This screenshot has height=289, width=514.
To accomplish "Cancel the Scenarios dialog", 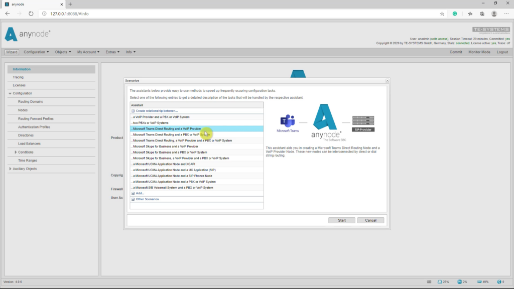I will tap(370, 221).
